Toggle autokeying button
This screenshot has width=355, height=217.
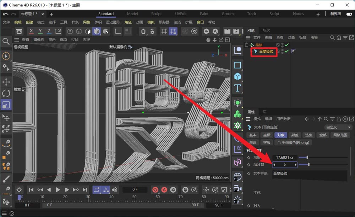[x=164, y=190]
